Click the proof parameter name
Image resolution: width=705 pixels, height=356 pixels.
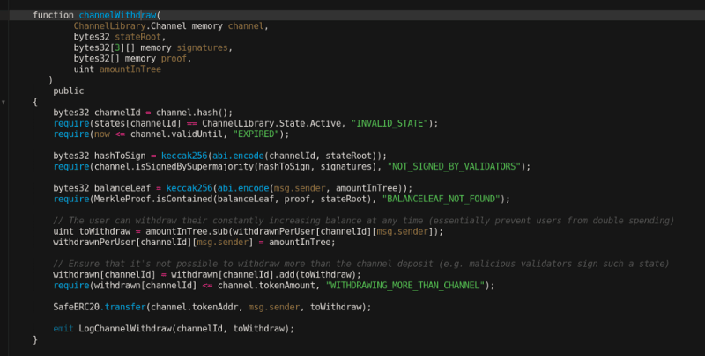pyautogui.click(x=174, y=58)
